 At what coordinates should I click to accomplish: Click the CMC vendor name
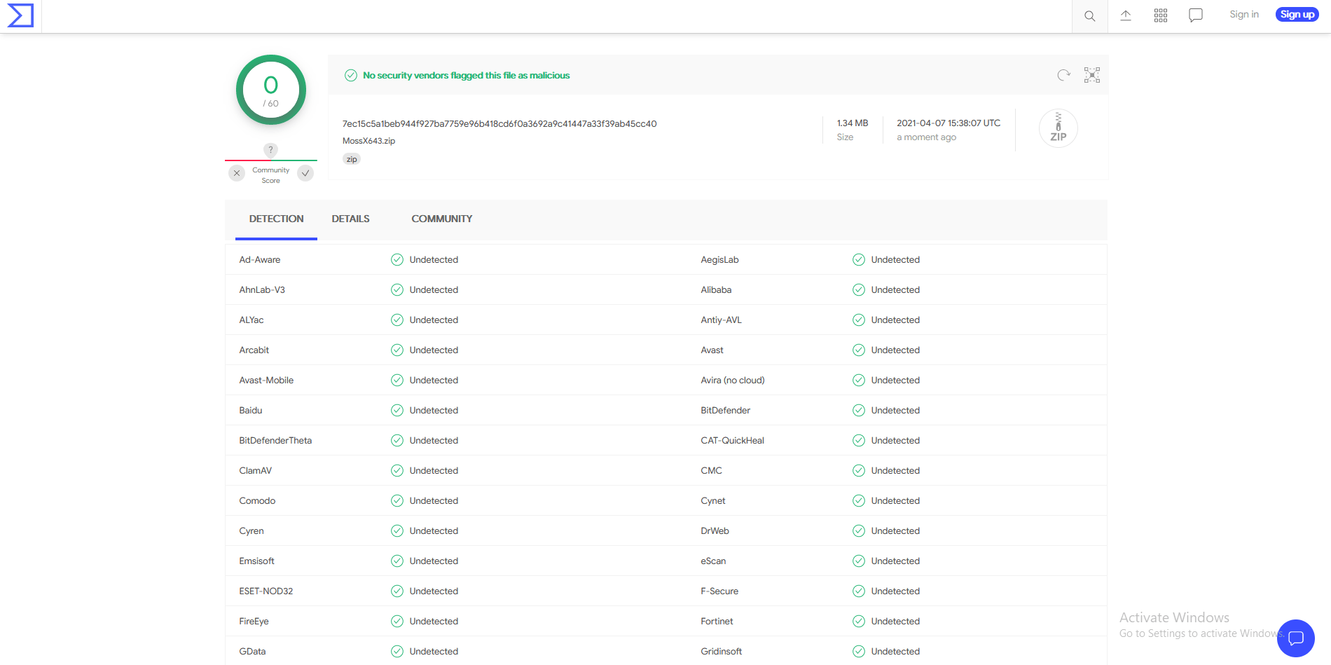click(711, 471)
